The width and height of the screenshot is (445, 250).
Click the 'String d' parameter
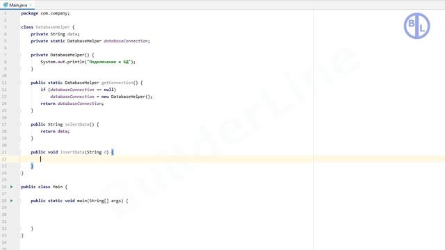[x=97, y=152]
